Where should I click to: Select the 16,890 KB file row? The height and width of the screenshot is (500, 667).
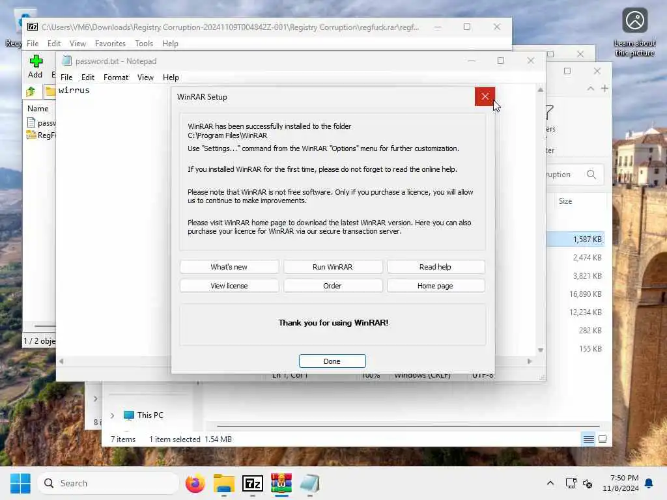point(575,294)
